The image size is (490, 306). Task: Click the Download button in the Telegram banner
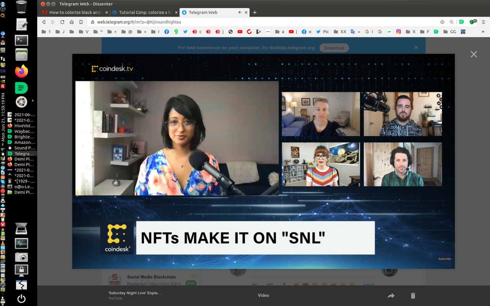coord(334,48)
